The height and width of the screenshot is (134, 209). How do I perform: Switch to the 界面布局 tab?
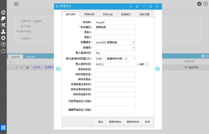(x=89, y=14)
